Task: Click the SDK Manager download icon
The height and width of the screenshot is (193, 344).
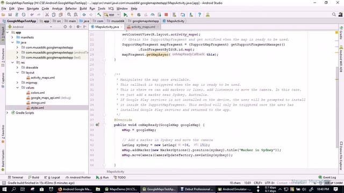Action: pyautogui.click(x=191, y=14)
